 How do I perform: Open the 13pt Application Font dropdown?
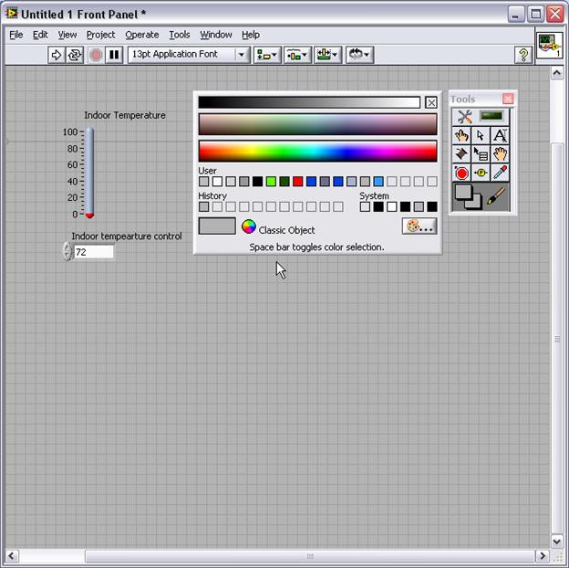(x=189, y=55)
